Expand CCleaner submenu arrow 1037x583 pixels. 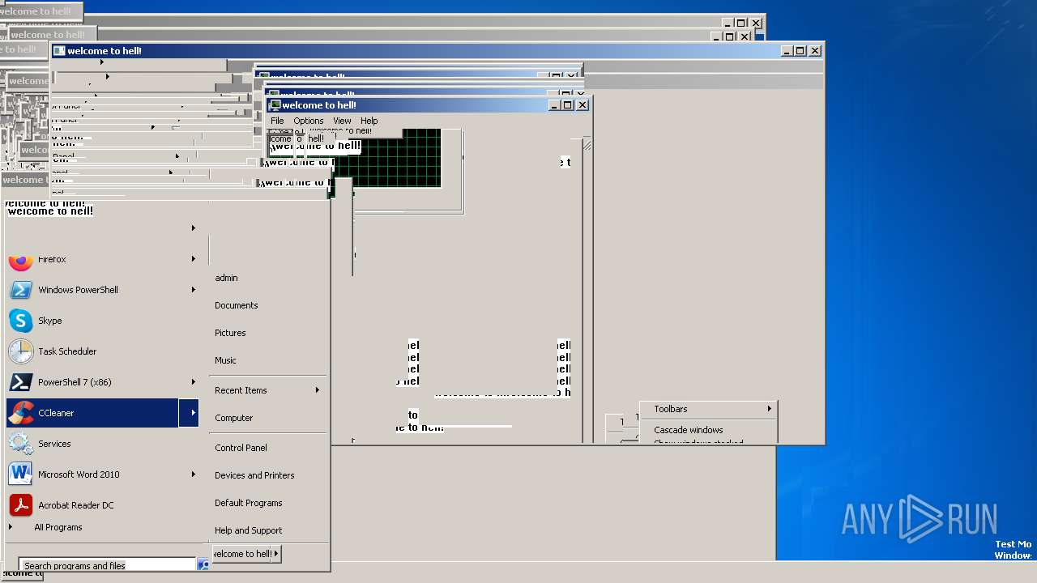pyautogui.click(x=193, y=413)
